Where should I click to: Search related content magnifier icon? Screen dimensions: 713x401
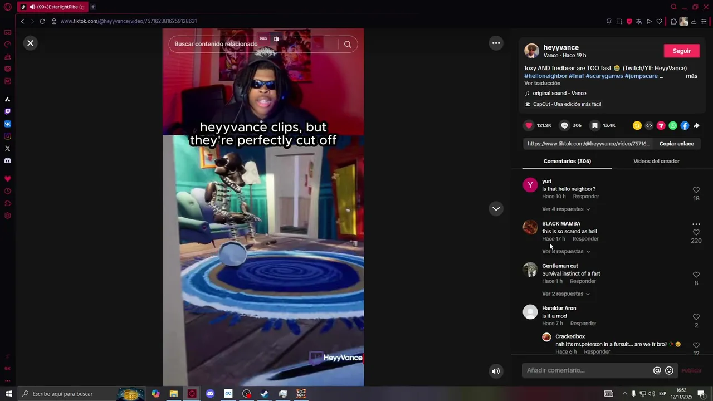tap(348, 45)
